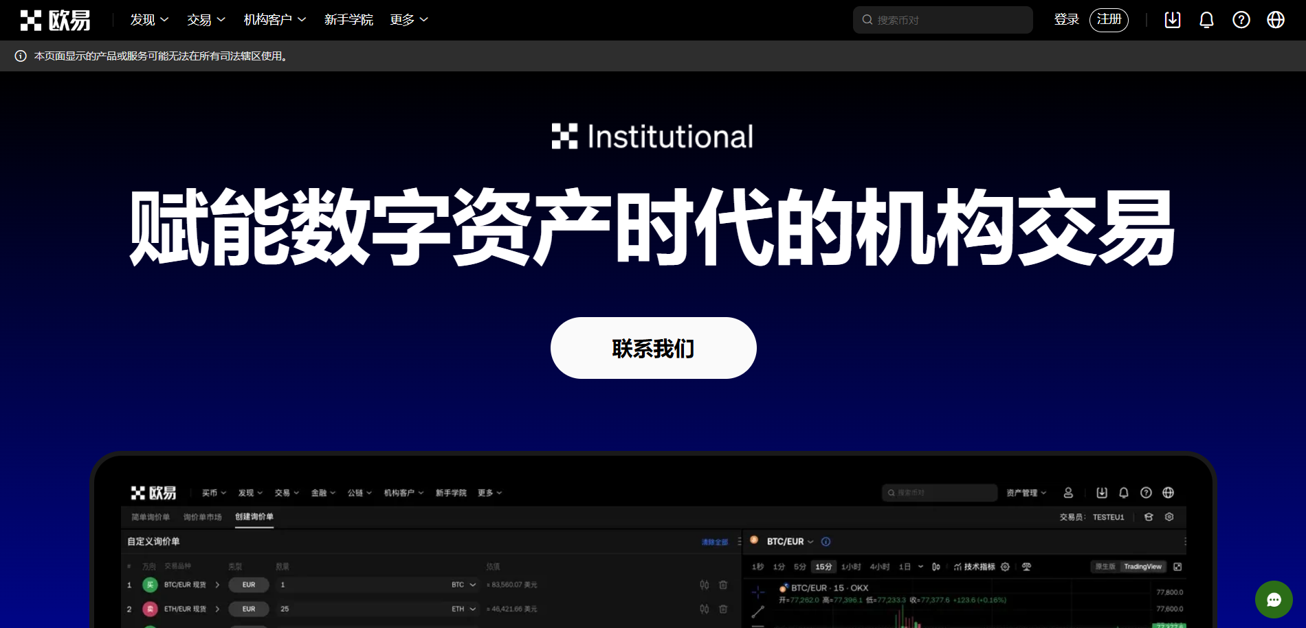Click the Institutional logo above the headline
Viewport: 1306px width, 628px height.
652,136
